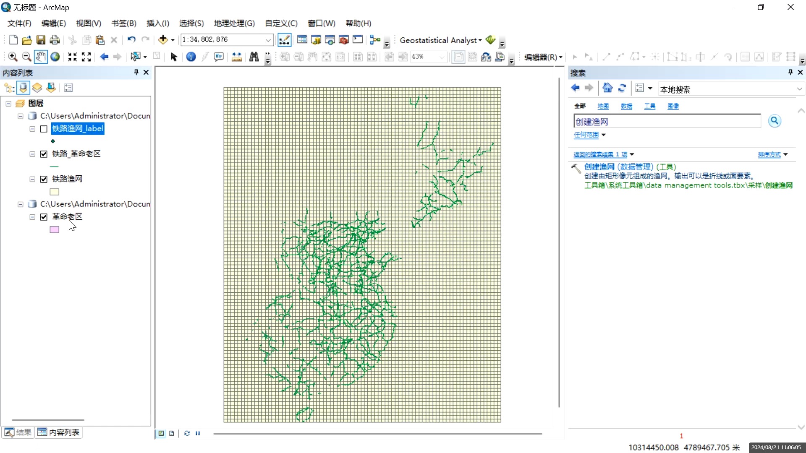Screen dimensions: 806x453
Task: Switch to the 结果 tab
Action: click(18, 432)
